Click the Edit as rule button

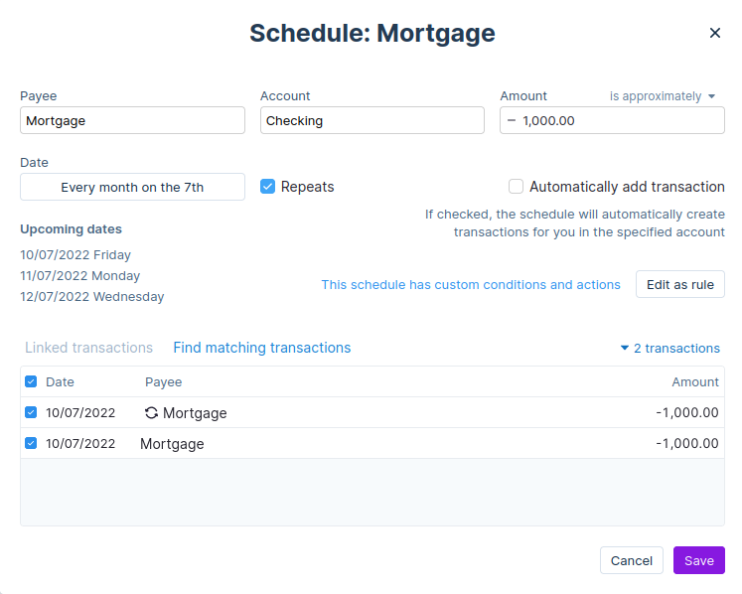click(679, 284)
